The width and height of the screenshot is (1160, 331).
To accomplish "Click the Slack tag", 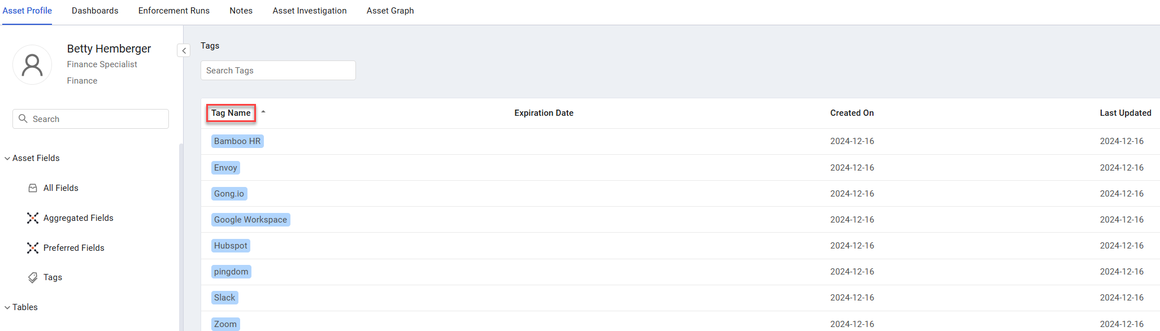I will coord(224,298).
